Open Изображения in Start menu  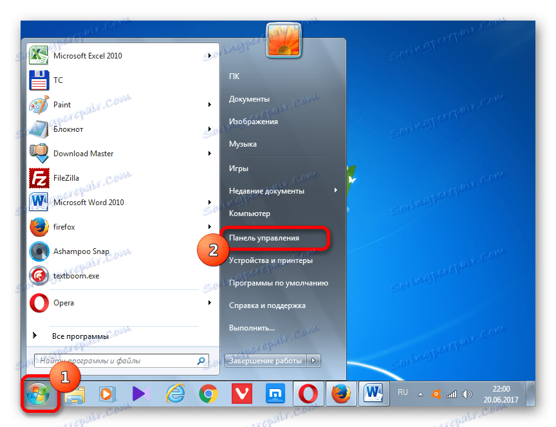(x=254, y=122)
